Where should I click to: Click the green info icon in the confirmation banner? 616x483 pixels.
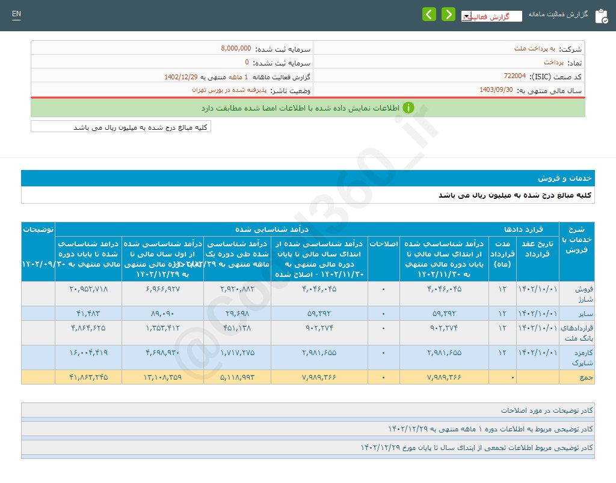click(409, 108)
